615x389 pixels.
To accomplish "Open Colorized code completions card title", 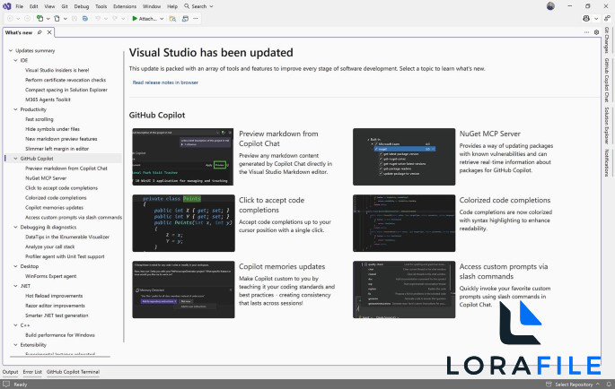I will tap(505, 200).
